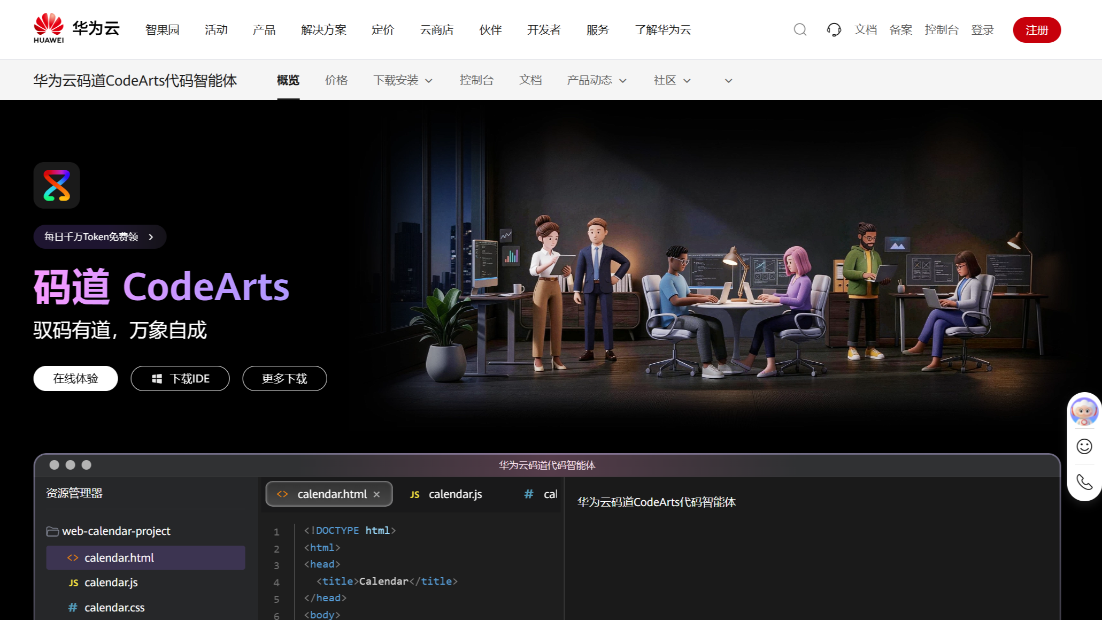Viewport: 1102px width, 620px height.
Task: Open 了解华为云 menu
Action: pos(662,30)
